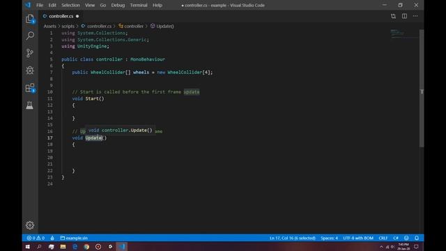Open the Unity icon in taskbar
Viewport: 446px width, 251px height.
(x=110, y=247)
